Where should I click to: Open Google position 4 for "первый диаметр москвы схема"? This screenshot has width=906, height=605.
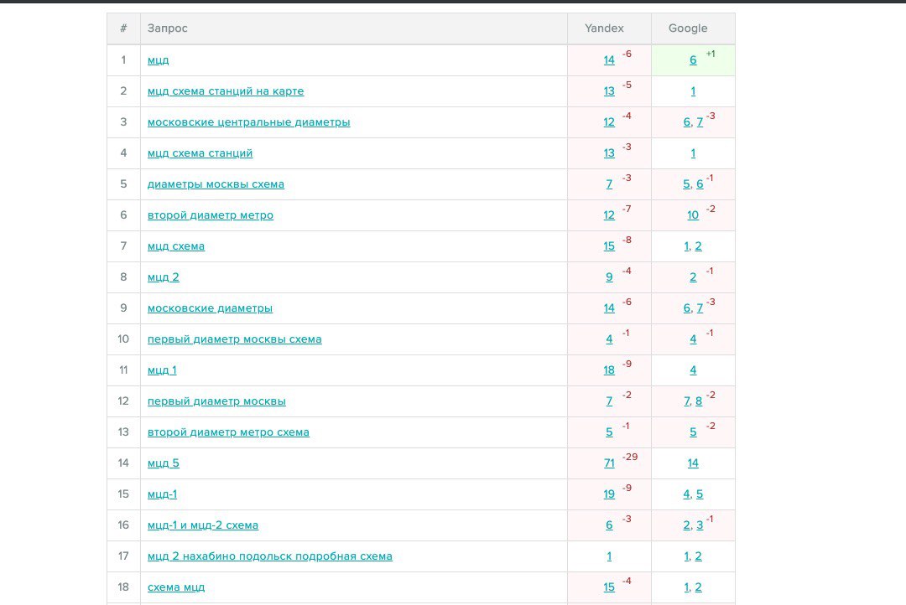click(693, 339)
